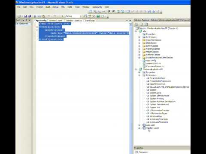
Task: Expand the DaoClasses folder
Action: pyautogui.click(x=139, y=43)
